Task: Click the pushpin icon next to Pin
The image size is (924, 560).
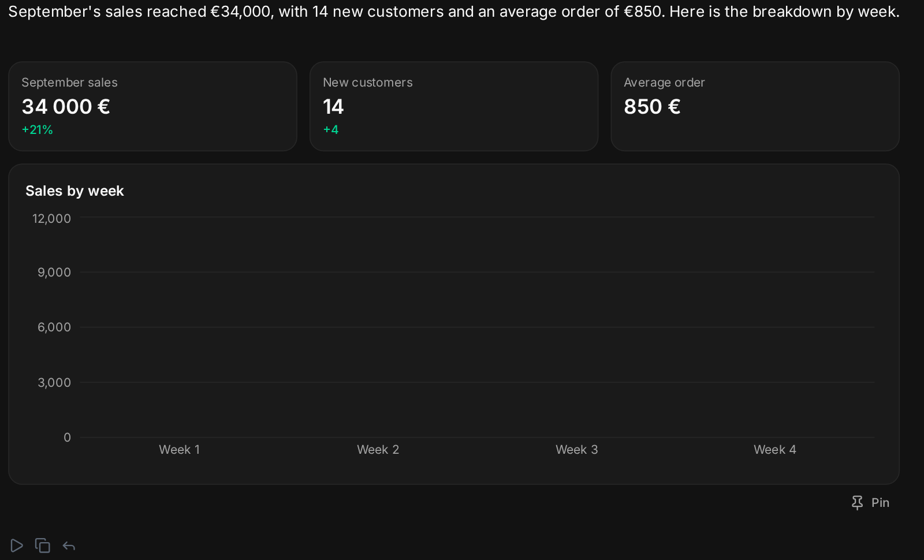Action: tap(858, 503)
